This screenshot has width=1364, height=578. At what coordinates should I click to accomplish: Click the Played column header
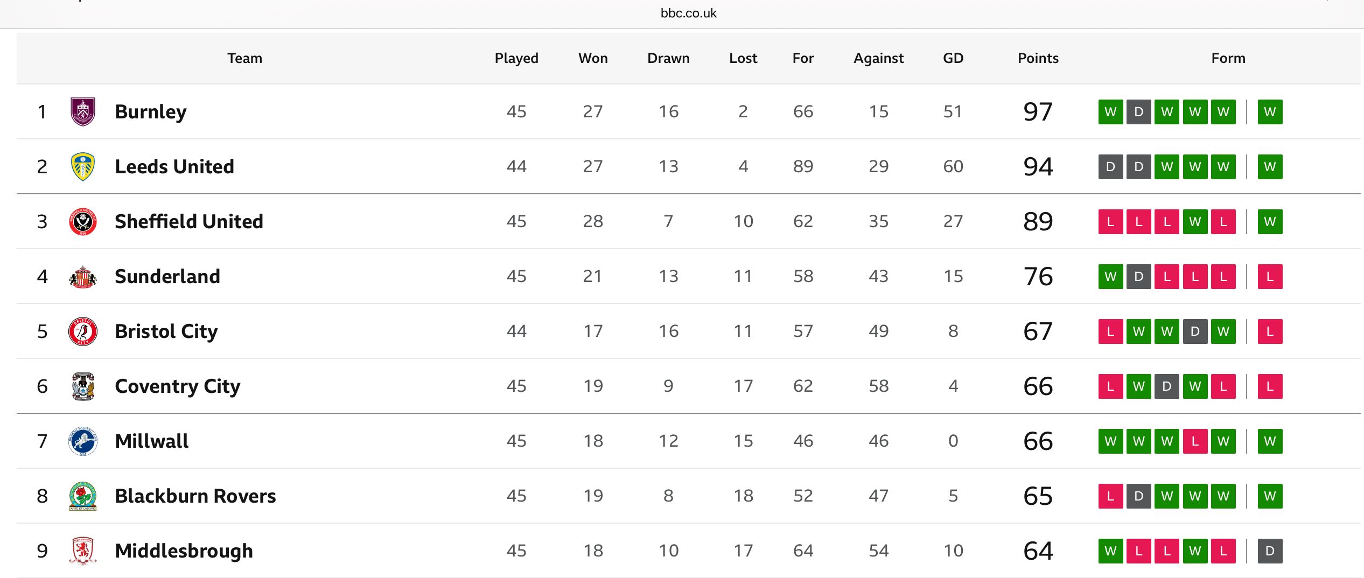click(x=516, y=58)
